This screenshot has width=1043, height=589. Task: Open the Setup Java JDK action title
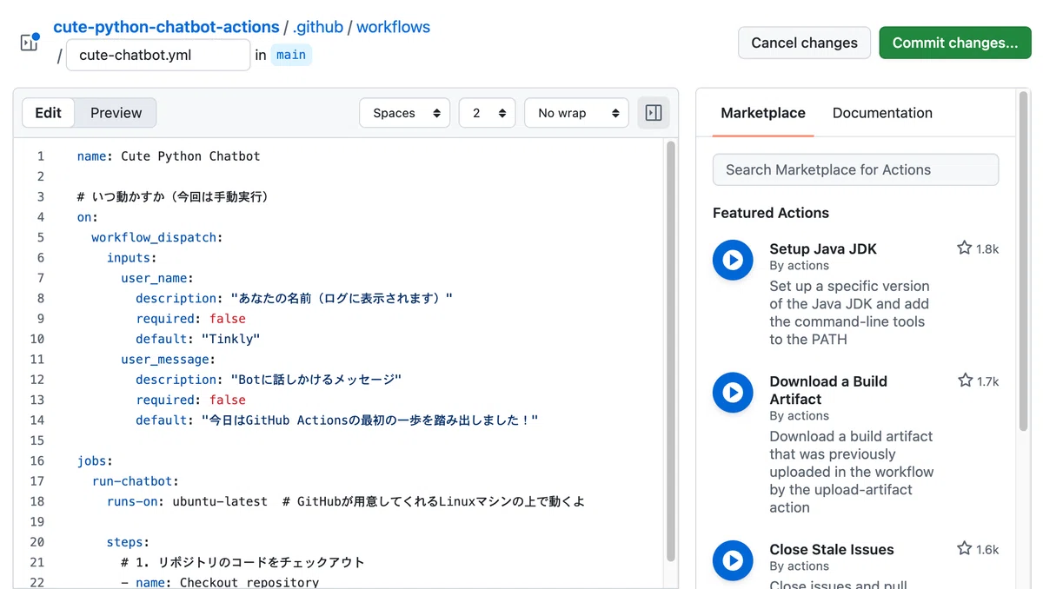tap(823, 248)
